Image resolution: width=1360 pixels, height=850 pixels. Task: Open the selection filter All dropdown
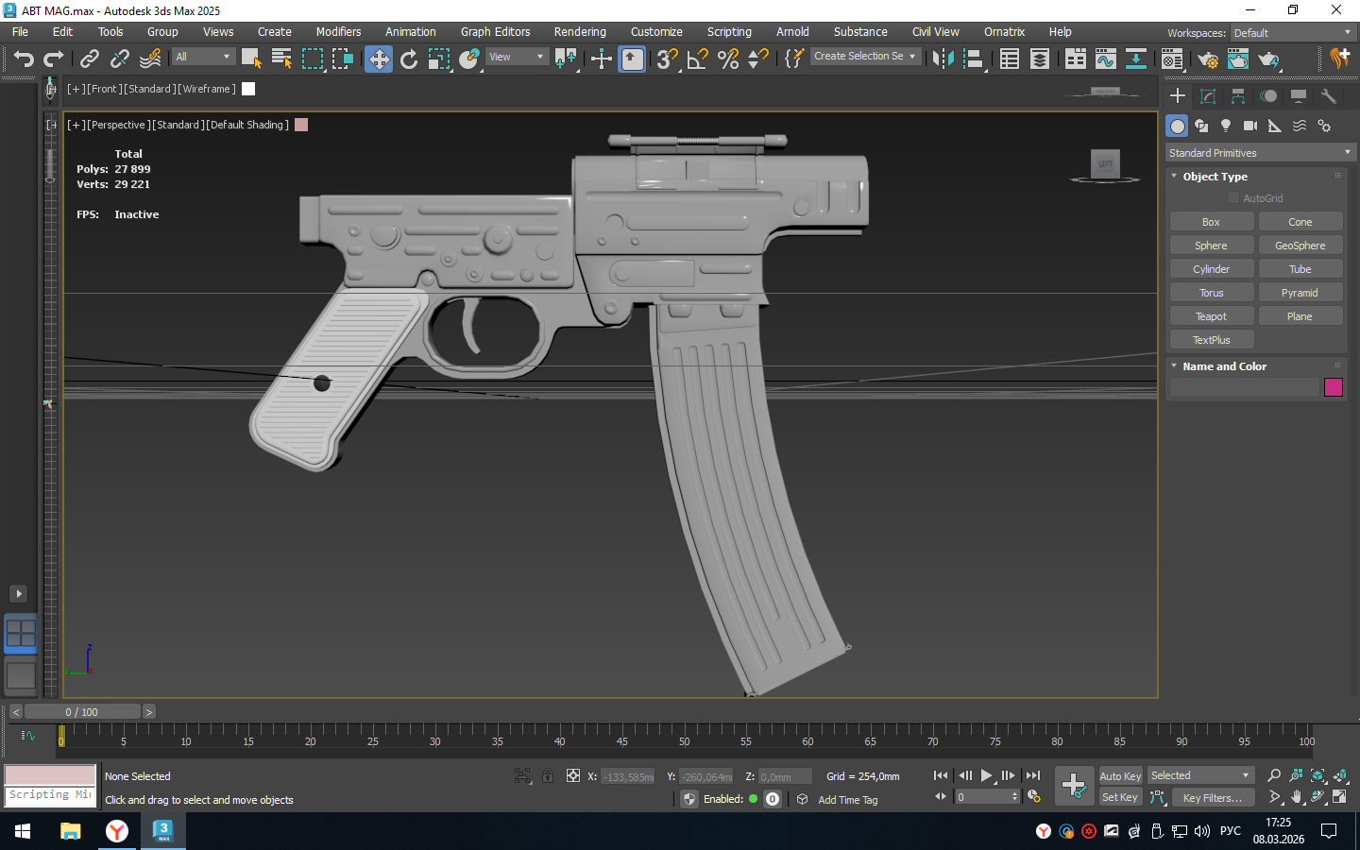(202, 57)
